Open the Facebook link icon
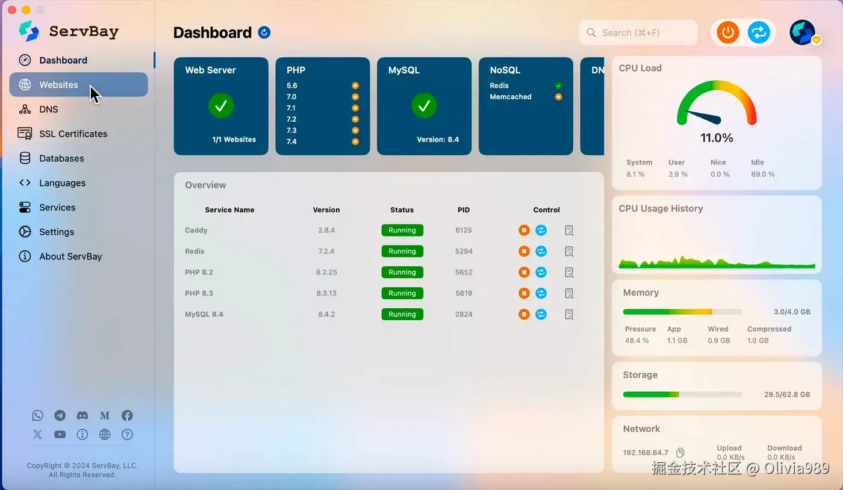 [x=127, y=415]
